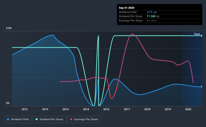Viewport: 206px width, 127px height.
Task: Click the 2.6% y-axis label
Action: [9, 28]
